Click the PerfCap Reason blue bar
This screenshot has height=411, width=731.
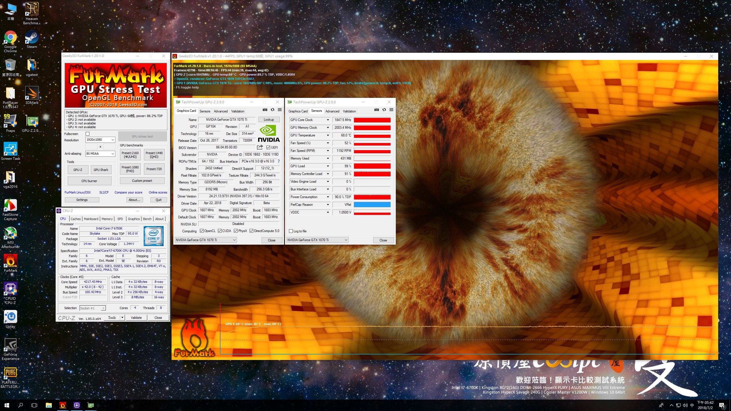(x=372, y=205)
